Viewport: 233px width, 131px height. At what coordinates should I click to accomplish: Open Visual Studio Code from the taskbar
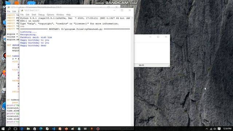click(x=54, y=128)
